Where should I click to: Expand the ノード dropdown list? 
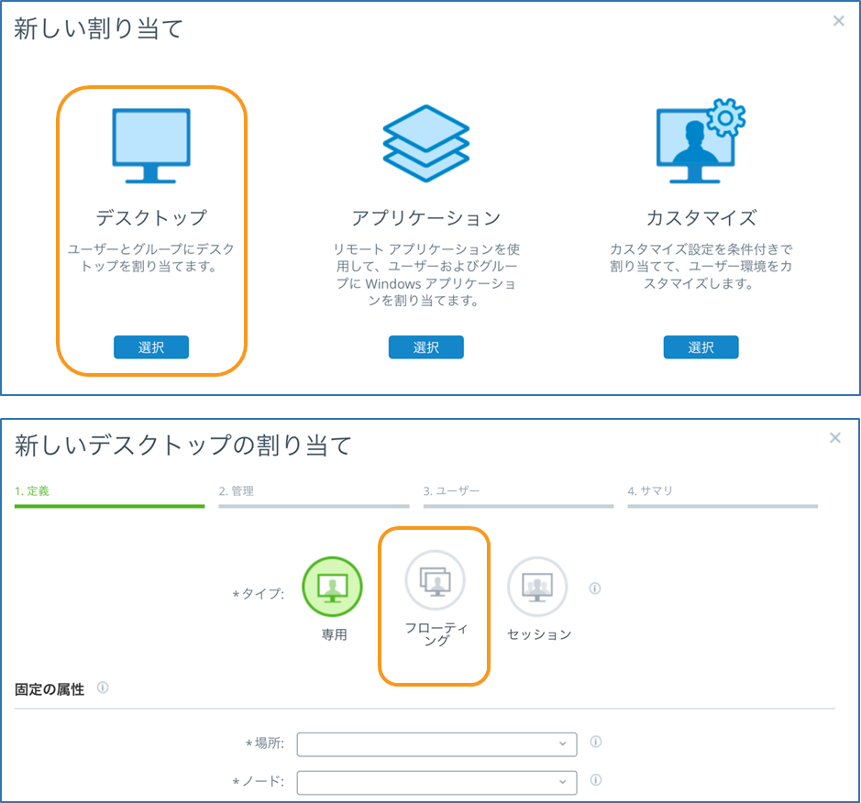click(x=436, y=782)
